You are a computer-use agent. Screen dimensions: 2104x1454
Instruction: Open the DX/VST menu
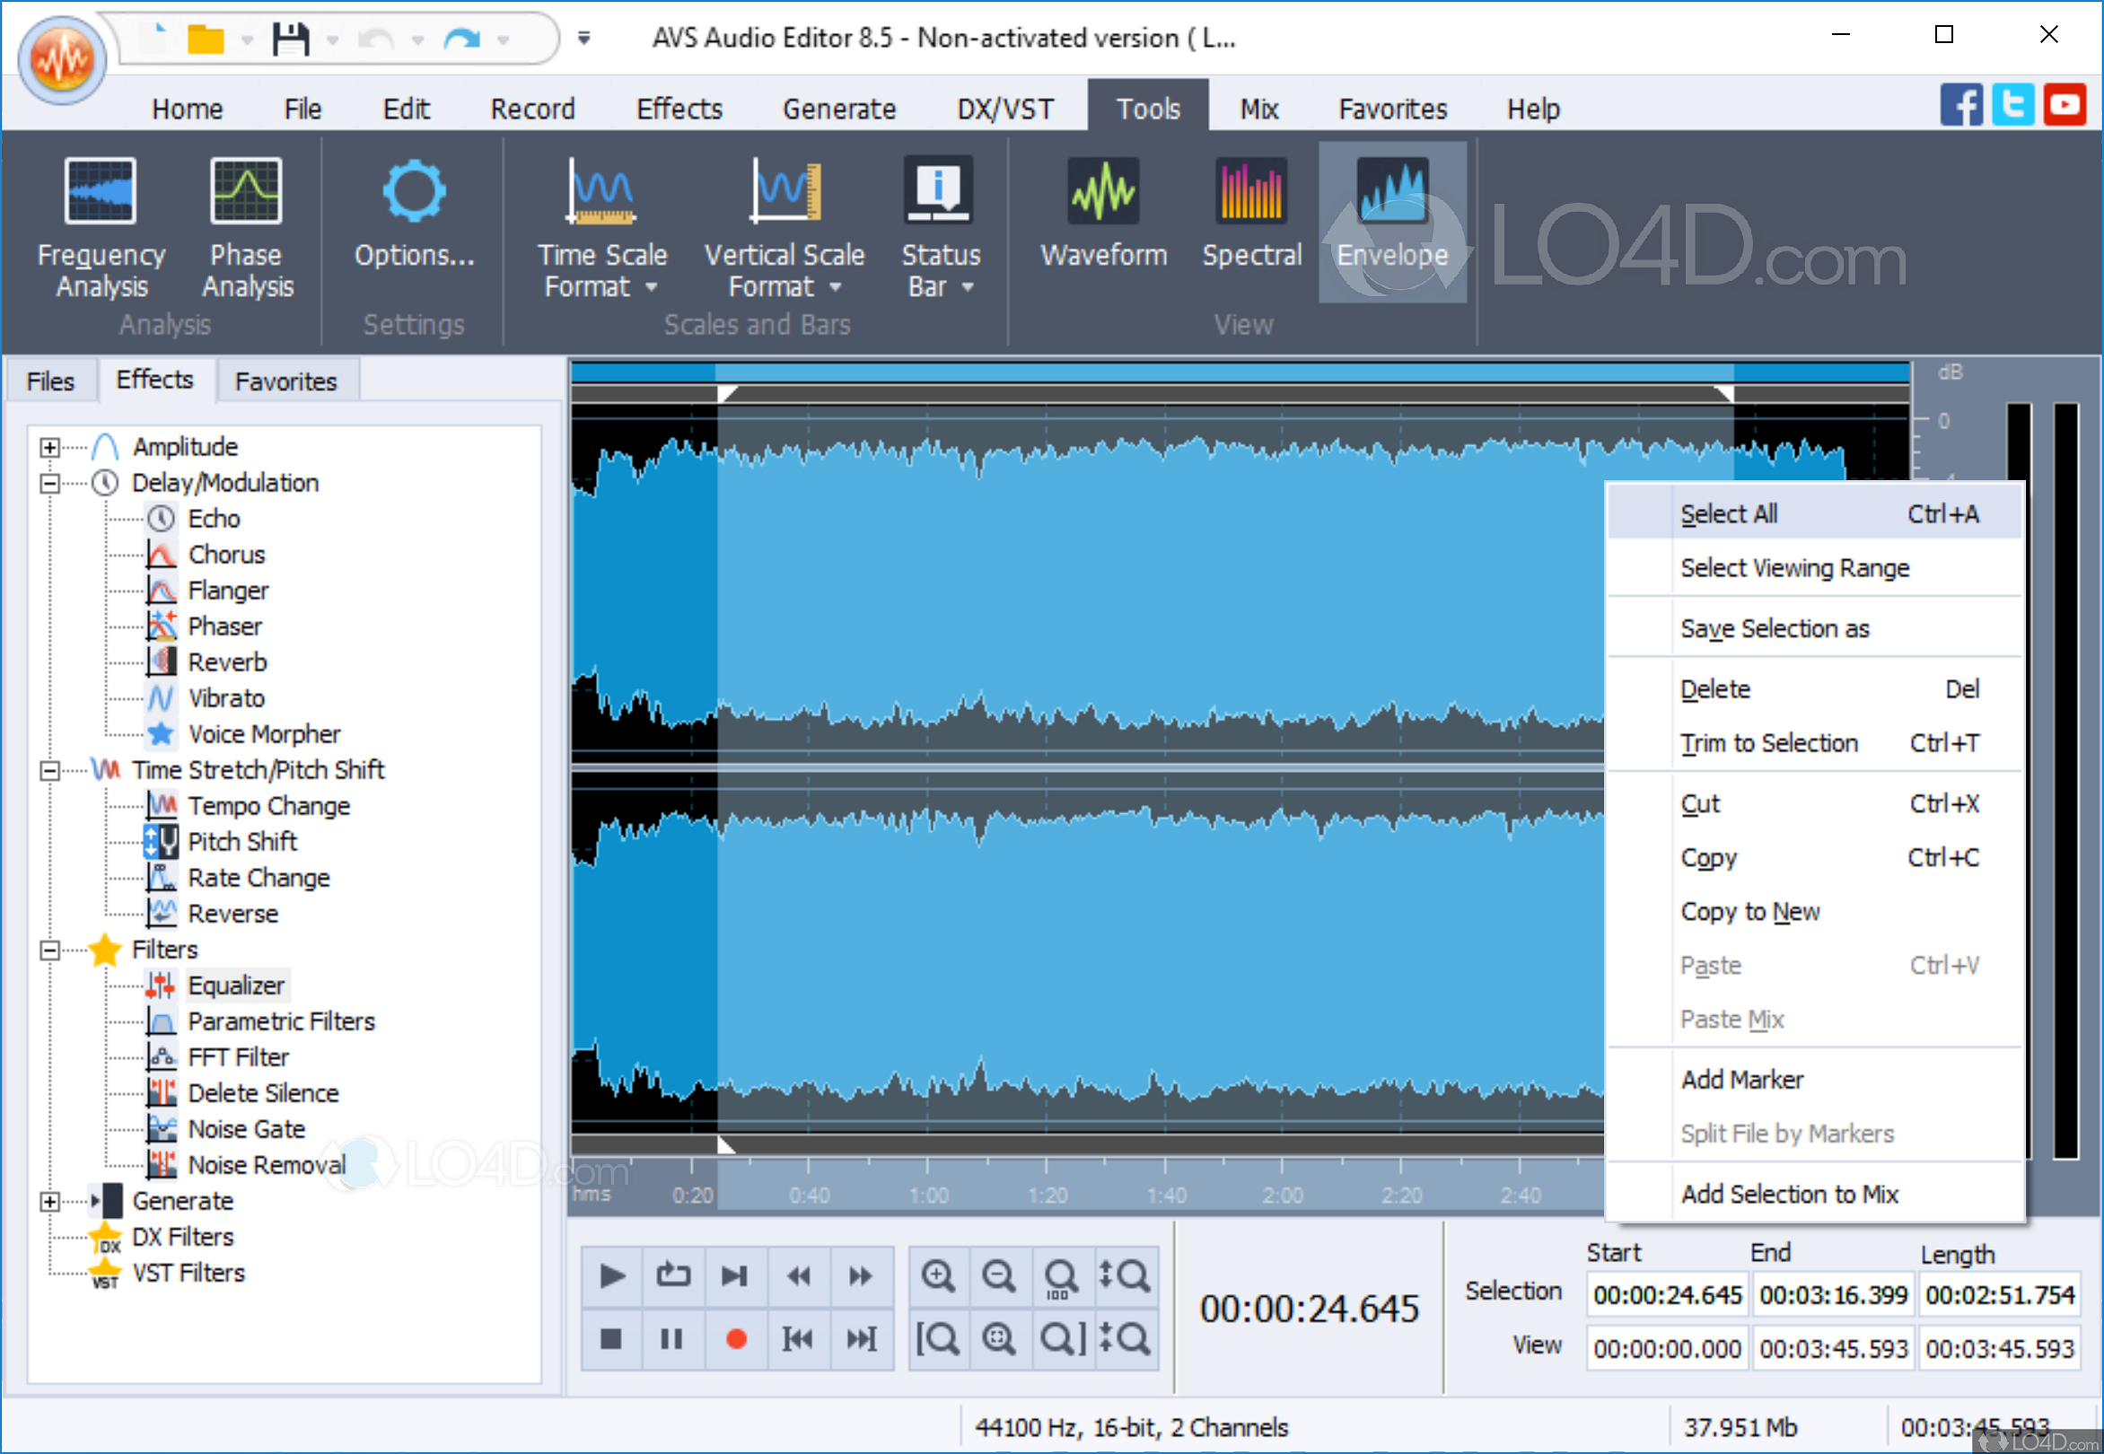point(1004,108)
